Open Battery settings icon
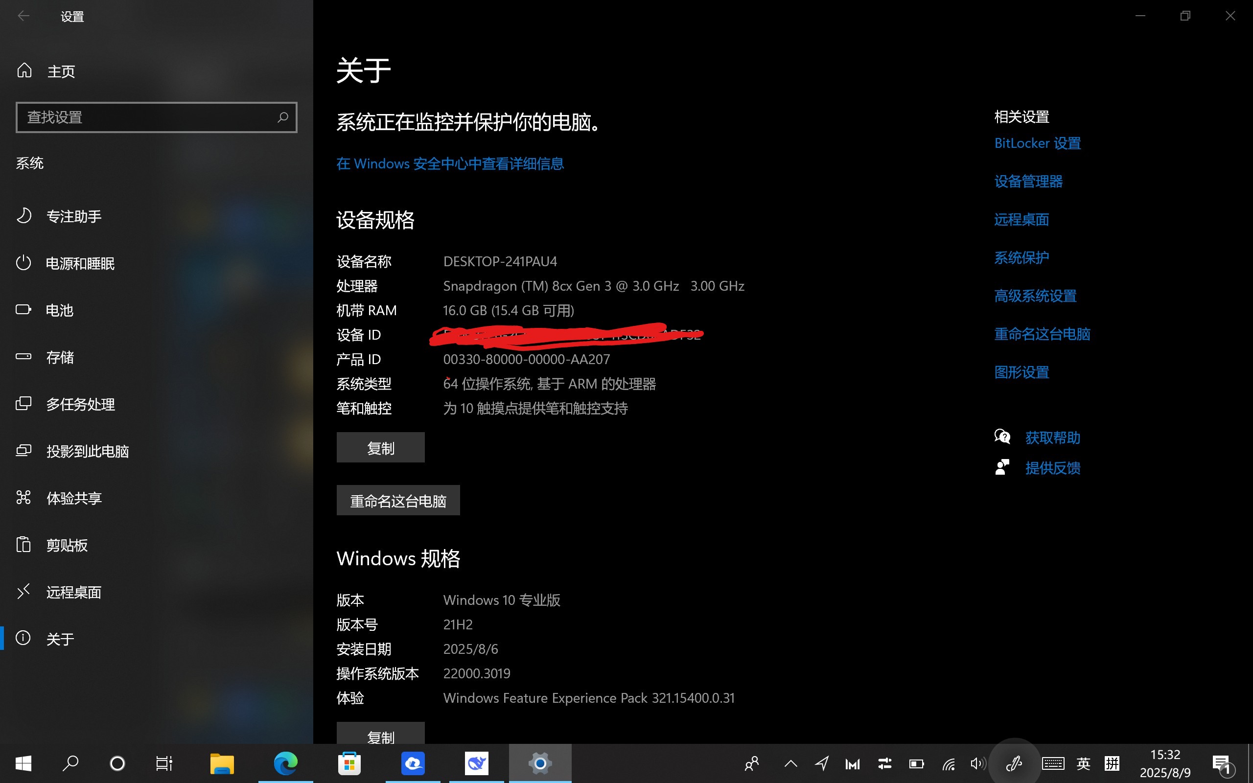This screenshot has height=783, width=1253. pos(24,310)
